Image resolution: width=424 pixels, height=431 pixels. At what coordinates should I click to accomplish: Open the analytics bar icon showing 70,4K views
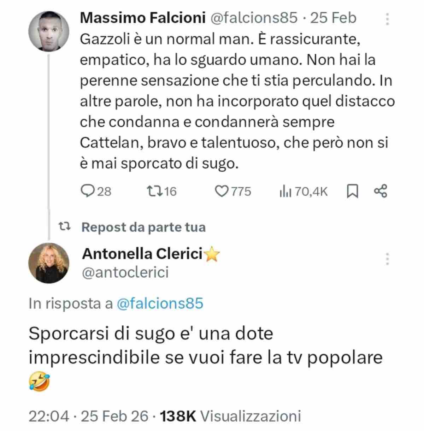pos(286,192)
